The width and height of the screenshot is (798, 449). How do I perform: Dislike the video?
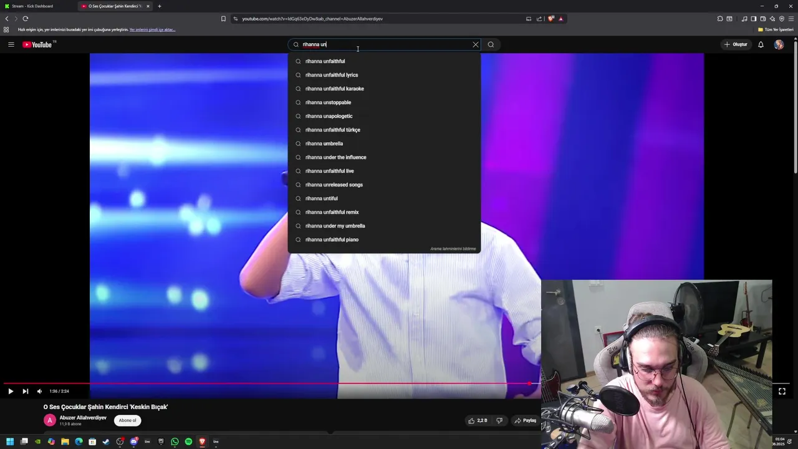499,420
